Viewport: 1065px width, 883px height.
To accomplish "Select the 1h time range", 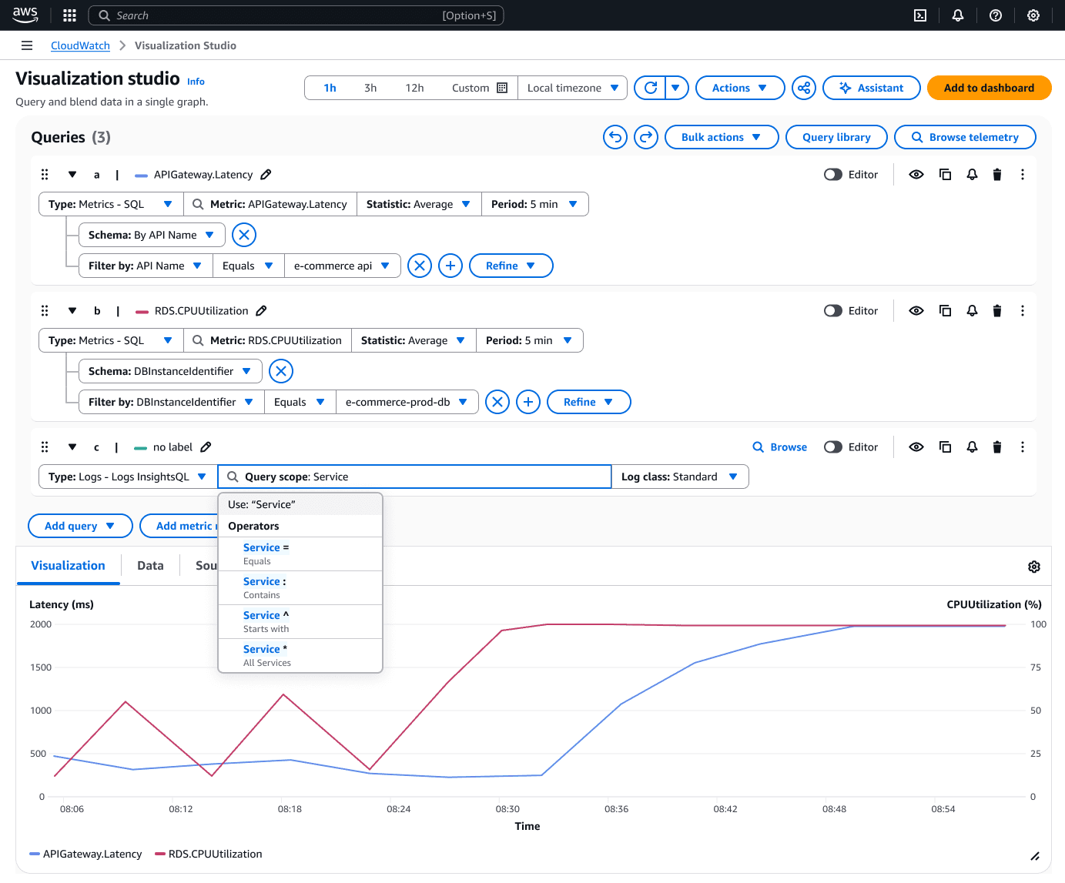I will click(x=330, y=88).
